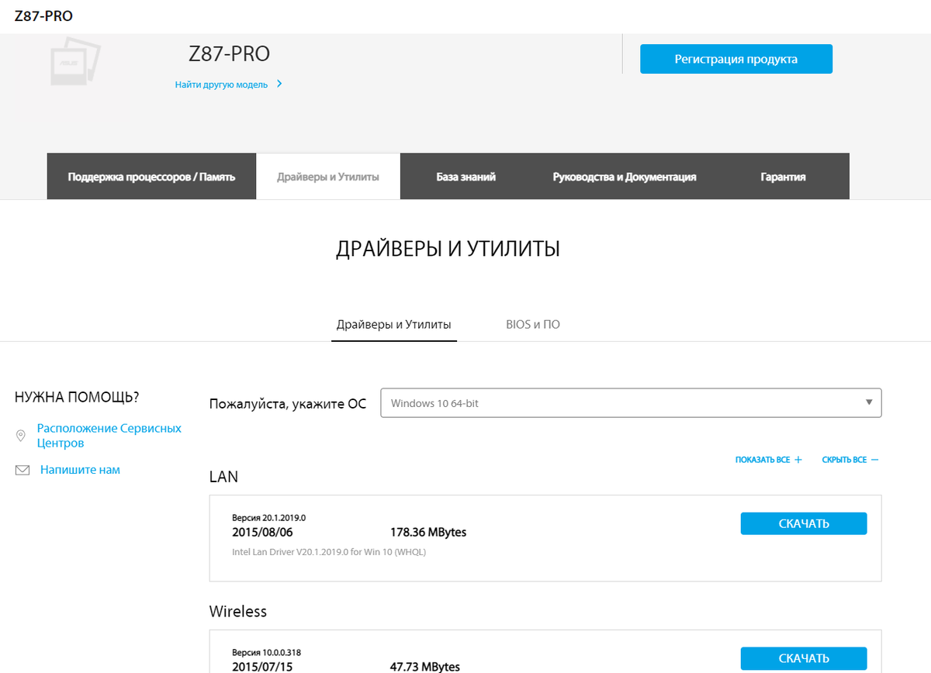Click the Z87-PRO title at the top bar
The image size is (931, 673).
tap(43, 16)
